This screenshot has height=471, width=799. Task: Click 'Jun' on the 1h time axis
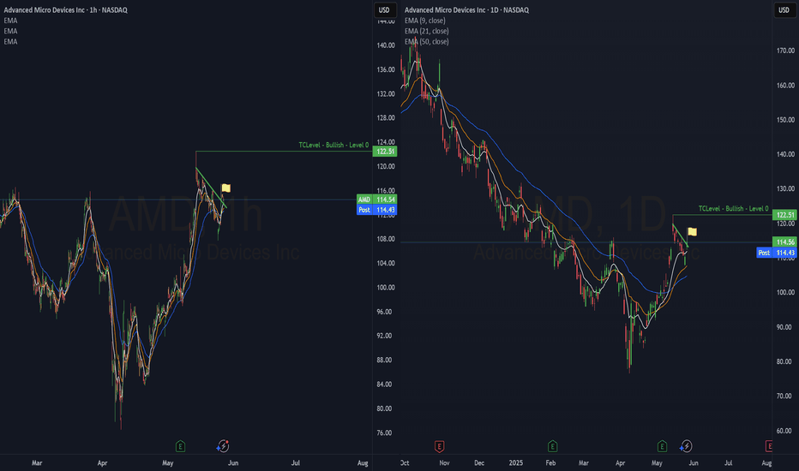click(x=233, y=462)
